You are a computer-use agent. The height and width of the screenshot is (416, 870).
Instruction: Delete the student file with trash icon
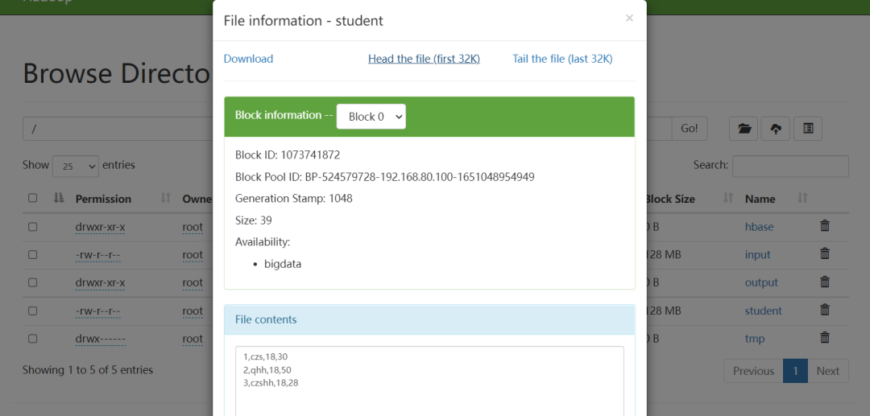(x=825, y=311)
